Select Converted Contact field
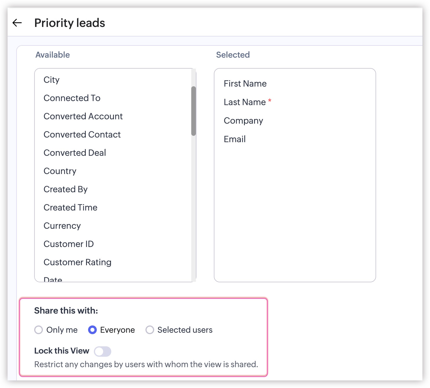Viewport: 430px width, 388px height. 82,135
